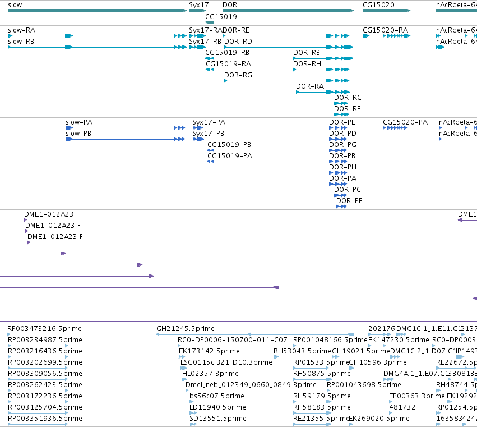Image resolution: width=477 pixels, height=427 pixels.
Task: Pick the DOR-PC protein feature
Action: click(x=340, y=195)
